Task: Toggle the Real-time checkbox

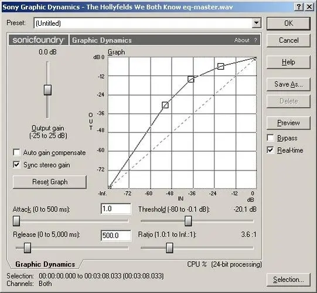Action: coord(271,150)
